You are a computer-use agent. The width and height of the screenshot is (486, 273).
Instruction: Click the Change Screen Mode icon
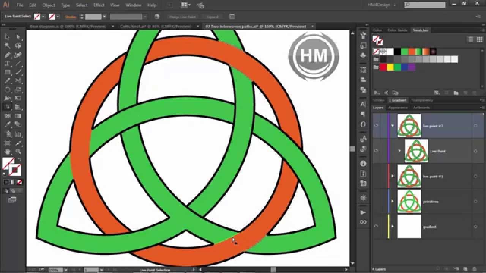(x=12, y=200)
